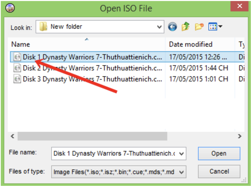Viewport: 251px width, 186px height.
Task: Click the Cancel button
Action: pos(219,172)
